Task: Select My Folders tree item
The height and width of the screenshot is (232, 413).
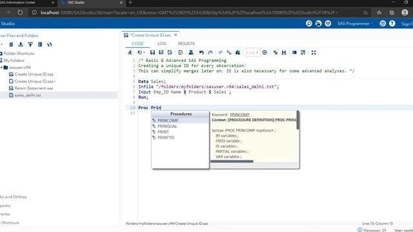Action: pos(14,61)
